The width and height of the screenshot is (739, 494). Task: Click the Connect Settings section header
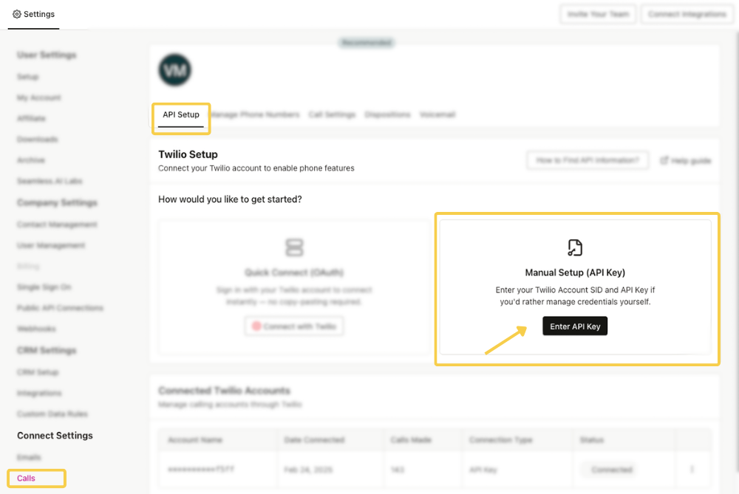55,436
